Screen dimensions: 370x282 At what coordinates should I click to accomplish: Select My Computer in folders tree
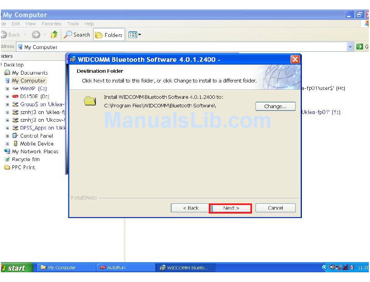click(x=28, y=81)
